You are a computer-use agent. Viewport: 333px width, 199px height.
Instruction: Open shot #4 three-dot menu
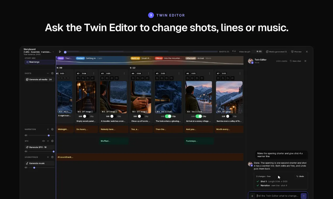tap(149, 74)
